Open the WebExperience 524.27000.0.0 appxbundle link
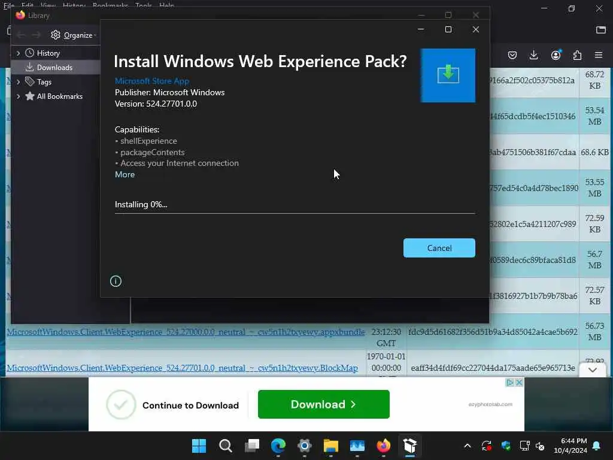The image size is (613, 460). tap(186, 332)
